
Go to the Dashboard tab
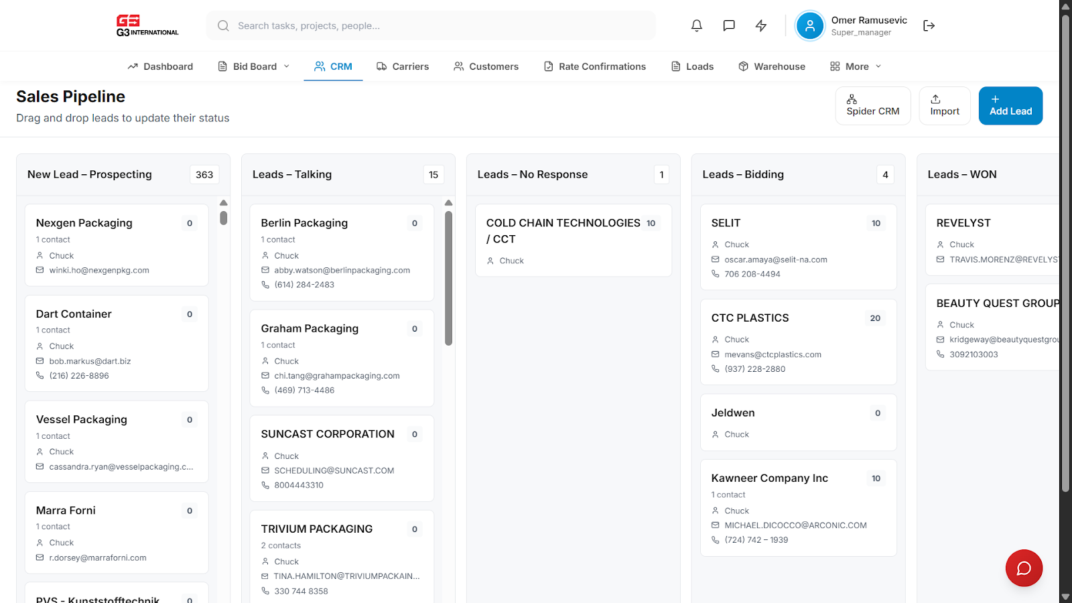click(x=160, y=66)
